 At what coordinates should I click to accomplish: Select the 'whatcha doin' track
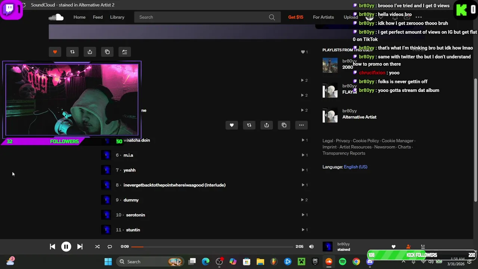(137, 140)
